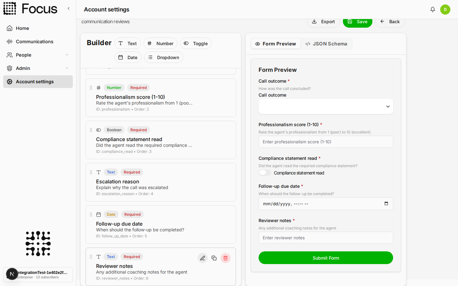This screenshot has height=286, width=458.
Task: Click the Follow-up due date input
Action: (x=326, y=204)
